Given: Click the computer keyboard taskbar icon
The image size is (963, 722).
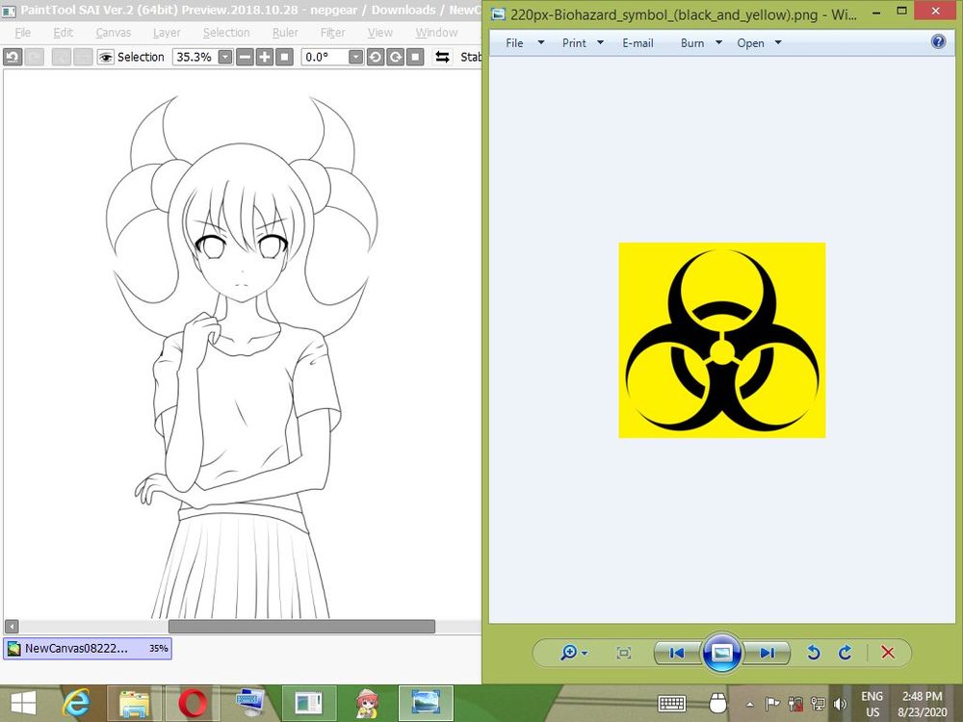Looking at the screenshot, I should [x=250, y=704].
